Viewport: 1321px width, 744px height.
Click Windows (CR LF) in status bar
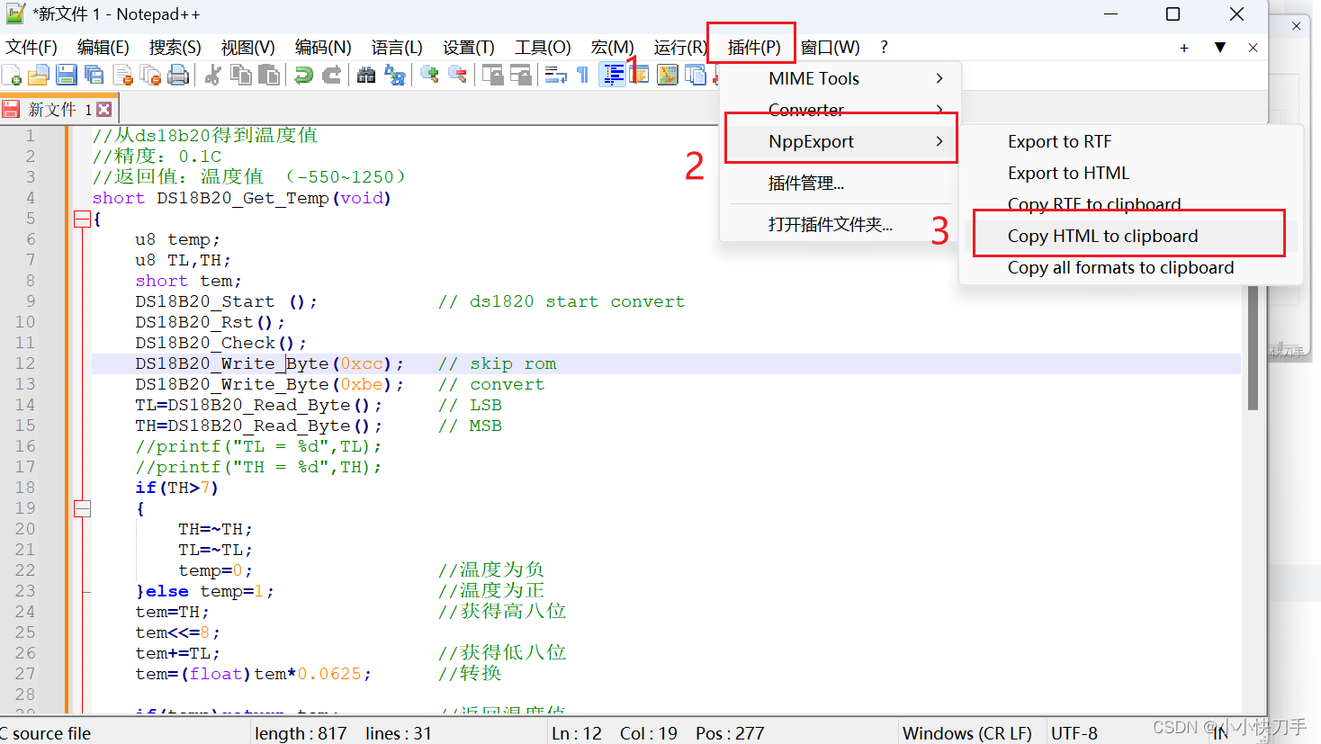click(x=966, y=733)
